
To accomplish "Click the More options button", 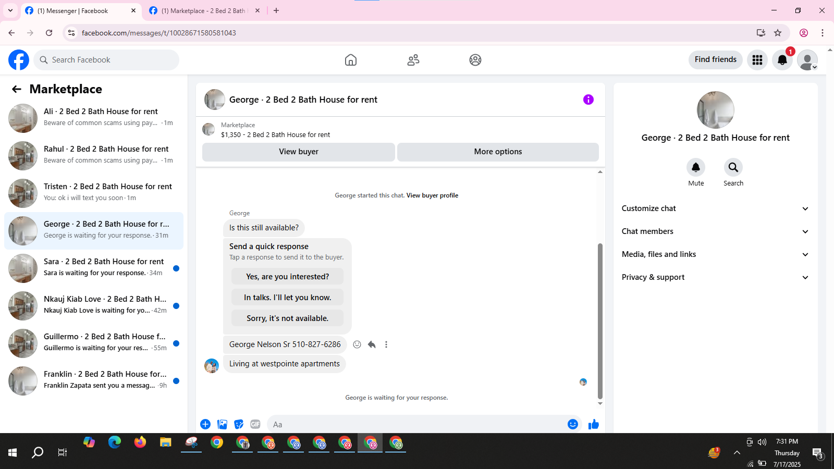I will coord(498,152).
